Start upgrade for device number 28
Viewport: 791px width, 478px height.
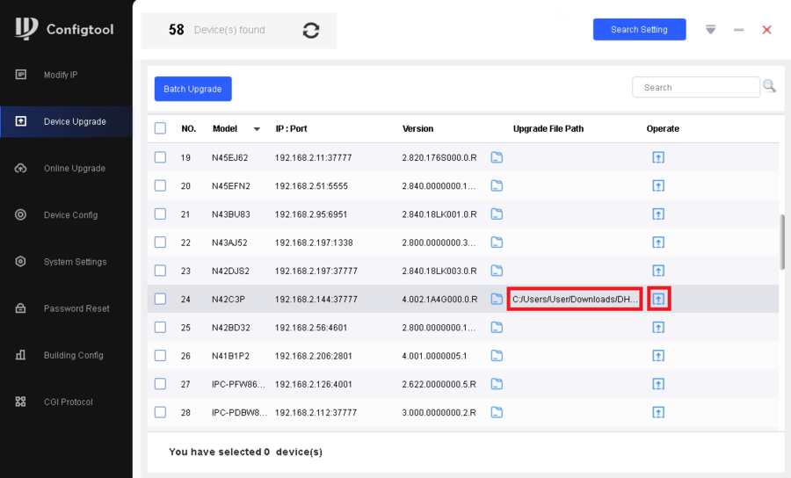(x=658, y=412)
